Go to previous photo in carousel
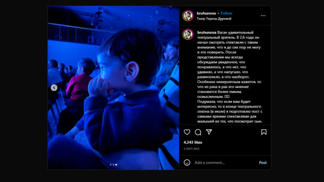 click(54, 88)
